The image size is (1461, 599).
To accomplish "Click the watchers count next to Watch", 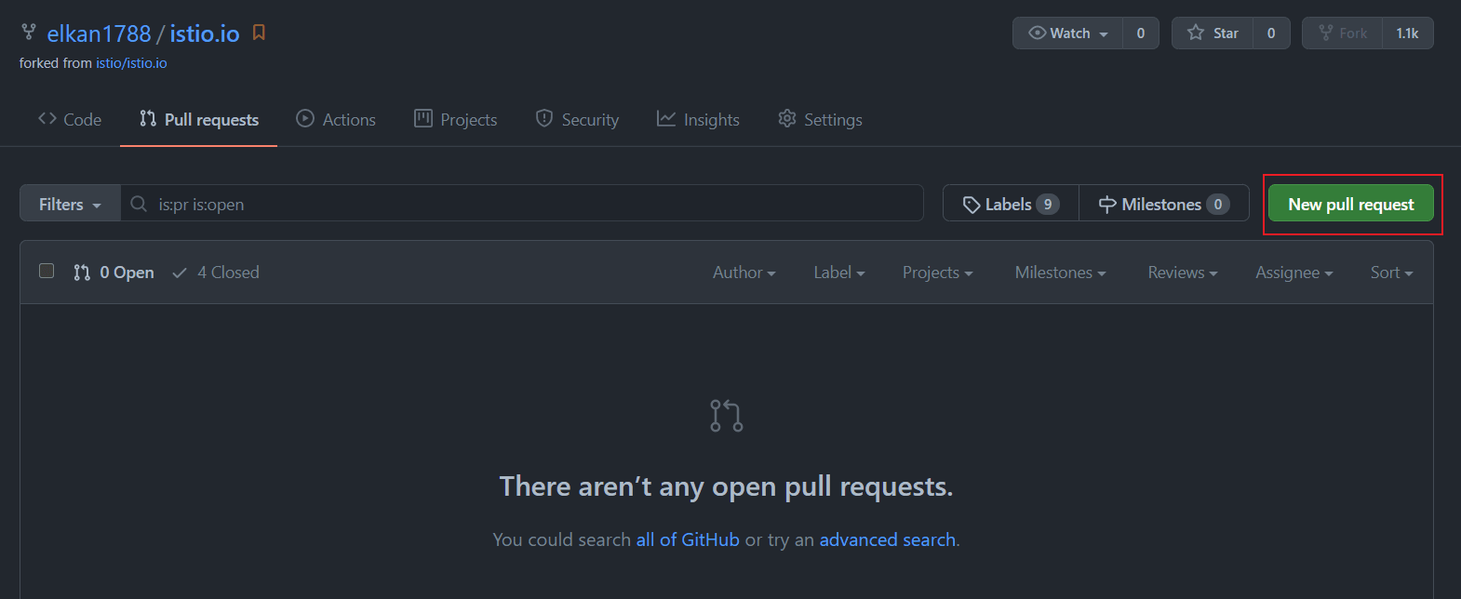I will (1141, 33).
